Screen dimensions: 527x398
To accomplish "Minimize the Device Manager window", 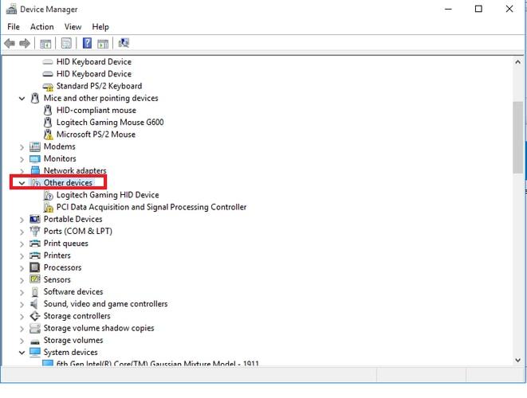I will coord(448,9).
